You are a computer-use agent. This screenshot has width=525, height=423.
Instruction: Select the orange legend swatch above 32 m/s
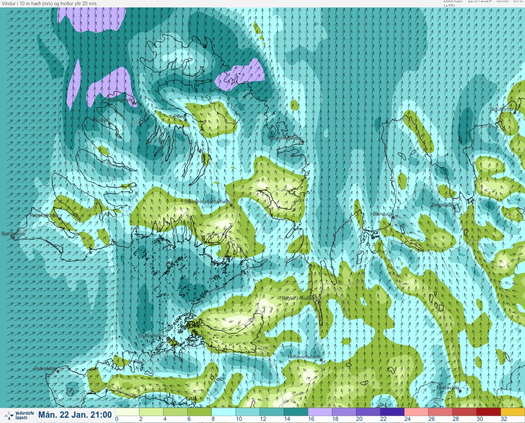click(512, 412)
